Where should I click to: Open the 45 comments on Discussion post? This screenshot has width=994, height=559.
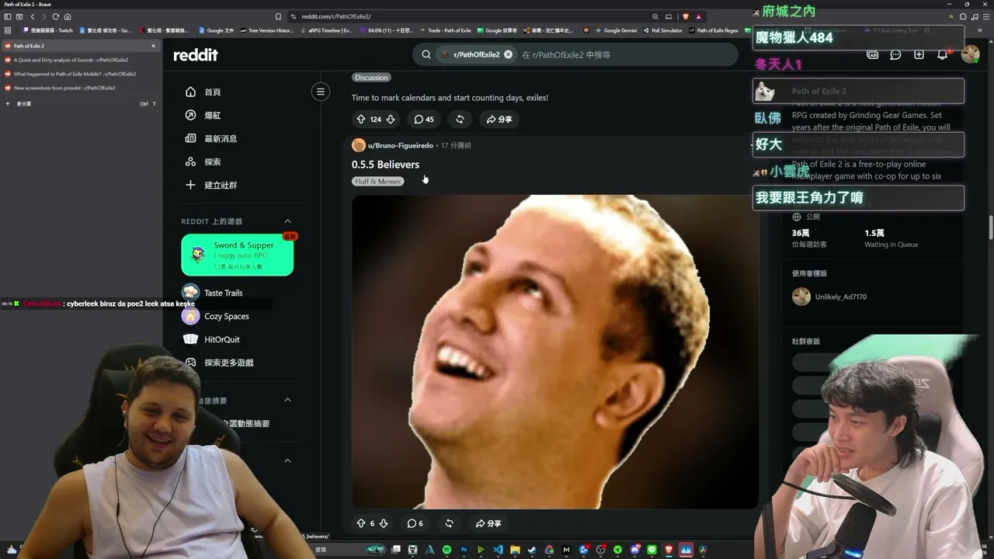click(x=424, y=119)
